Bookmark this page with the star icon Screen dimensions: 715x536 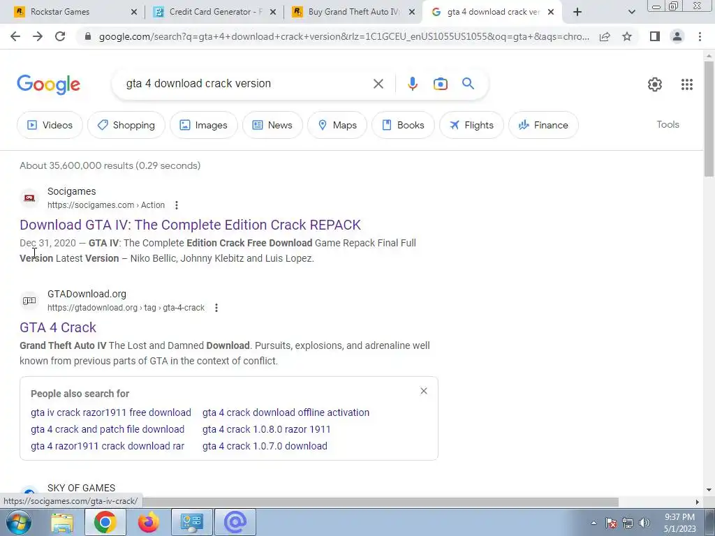click(x=627, y=36)
